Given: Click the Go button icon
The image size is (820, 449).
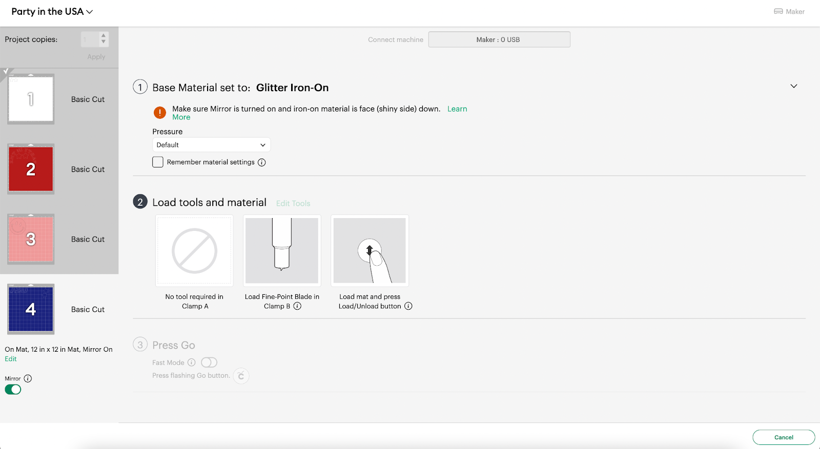Looking at the screenshot, I should pyautogui.click(x=241, y=376).
